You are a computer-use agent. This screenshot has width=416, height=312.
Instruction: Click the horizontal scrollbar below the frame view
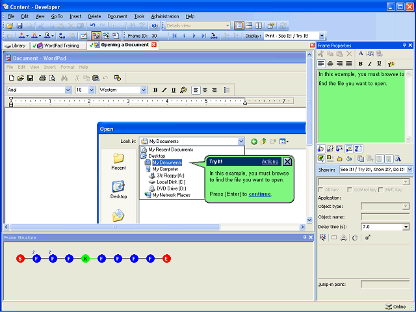point(114,227)
